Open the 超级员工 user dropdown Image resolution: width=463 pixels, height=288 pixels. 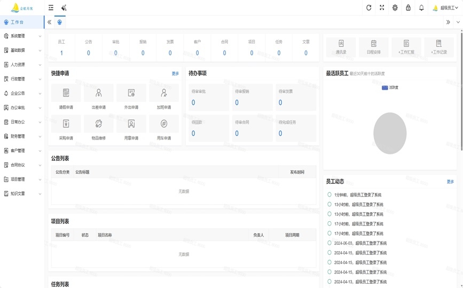click(445, 8)
